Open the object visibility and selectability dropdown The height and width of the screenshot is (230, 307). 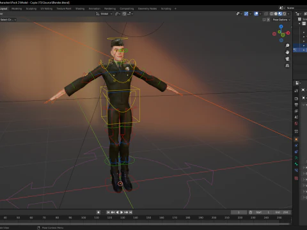point(239,14)
